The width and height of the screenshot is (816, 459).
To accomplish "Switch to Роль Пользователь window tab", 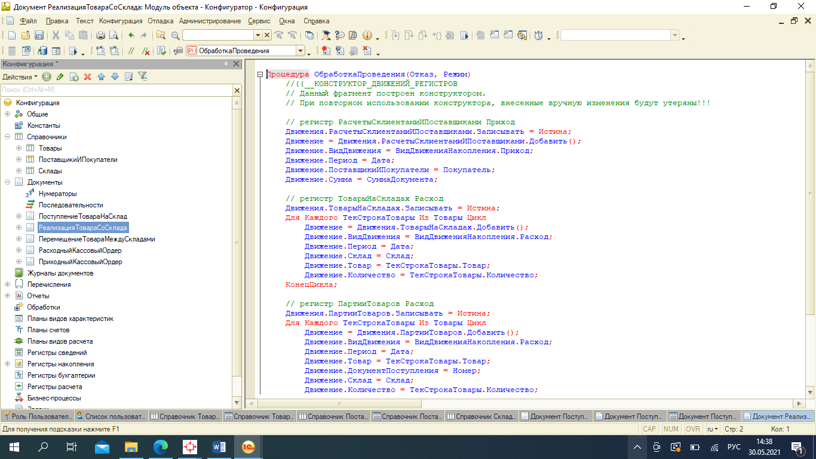I will click(37, 417).
